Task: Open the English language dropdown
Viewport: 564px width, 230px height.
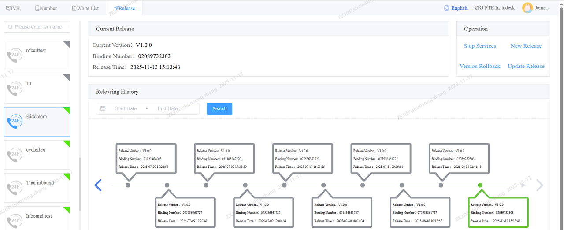Action: pos(459,8)
